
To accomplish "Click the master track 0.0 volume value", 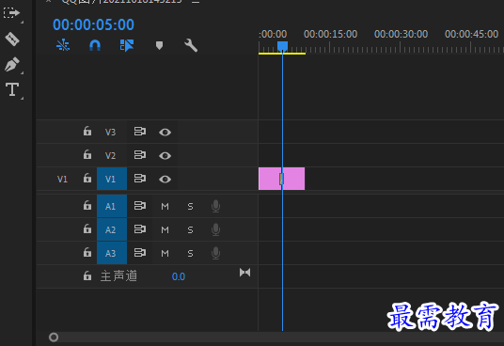I will tap(179, 276).
